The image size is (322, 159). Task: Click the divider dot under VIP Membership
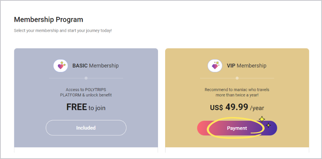(237, 78)
